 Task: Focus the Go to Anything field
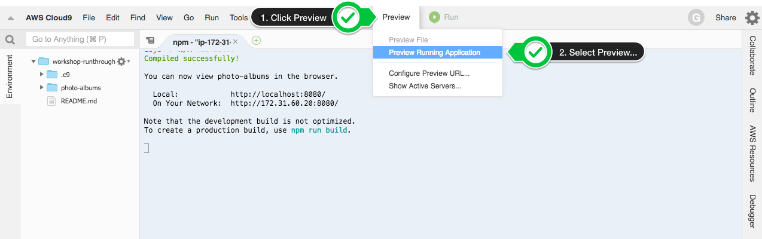point(80,39)
